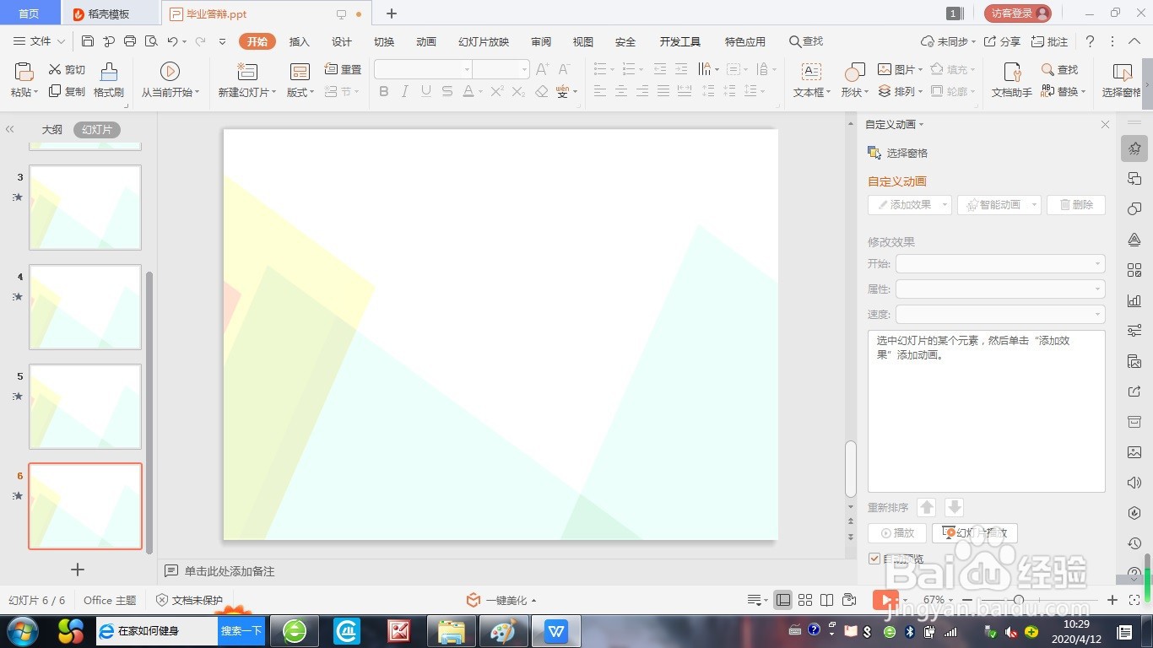Click the Undo arrow
The height and width of the screenshot is (648, 1153).
point(172,41)
